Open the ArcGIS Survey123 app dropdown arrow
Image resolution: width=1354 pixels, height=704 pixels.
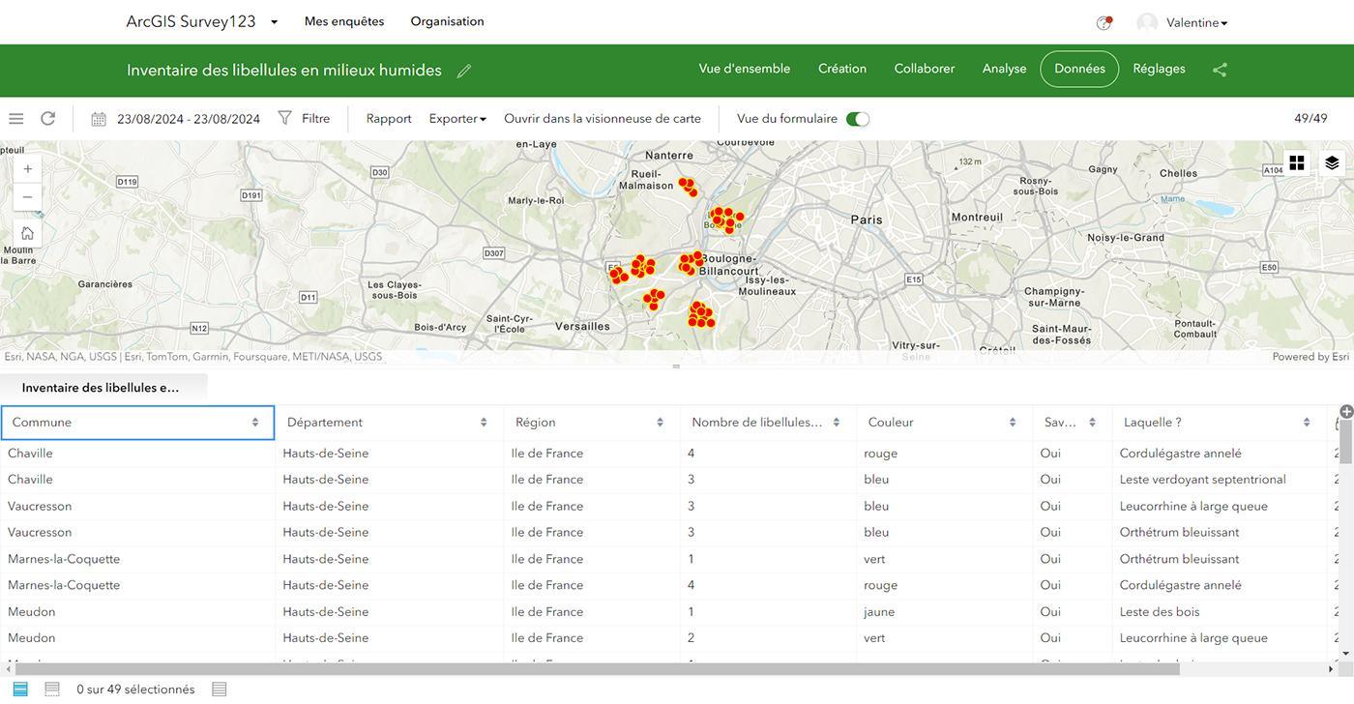tap(274, 22)
